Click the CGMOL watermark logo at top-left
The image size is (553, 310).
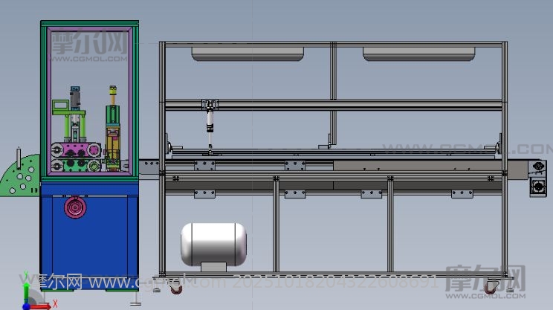coord(89,43)
